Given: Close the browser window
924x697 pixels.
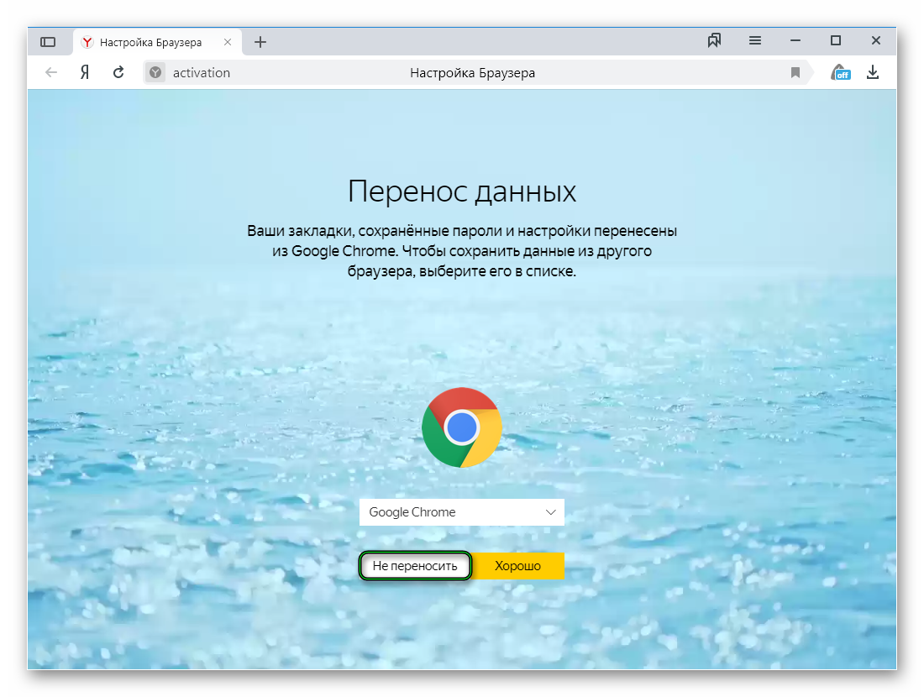Looking at the screenshot, I should click(875, 40).
